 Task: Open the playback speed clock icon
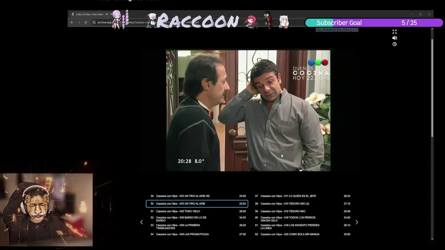395,44
